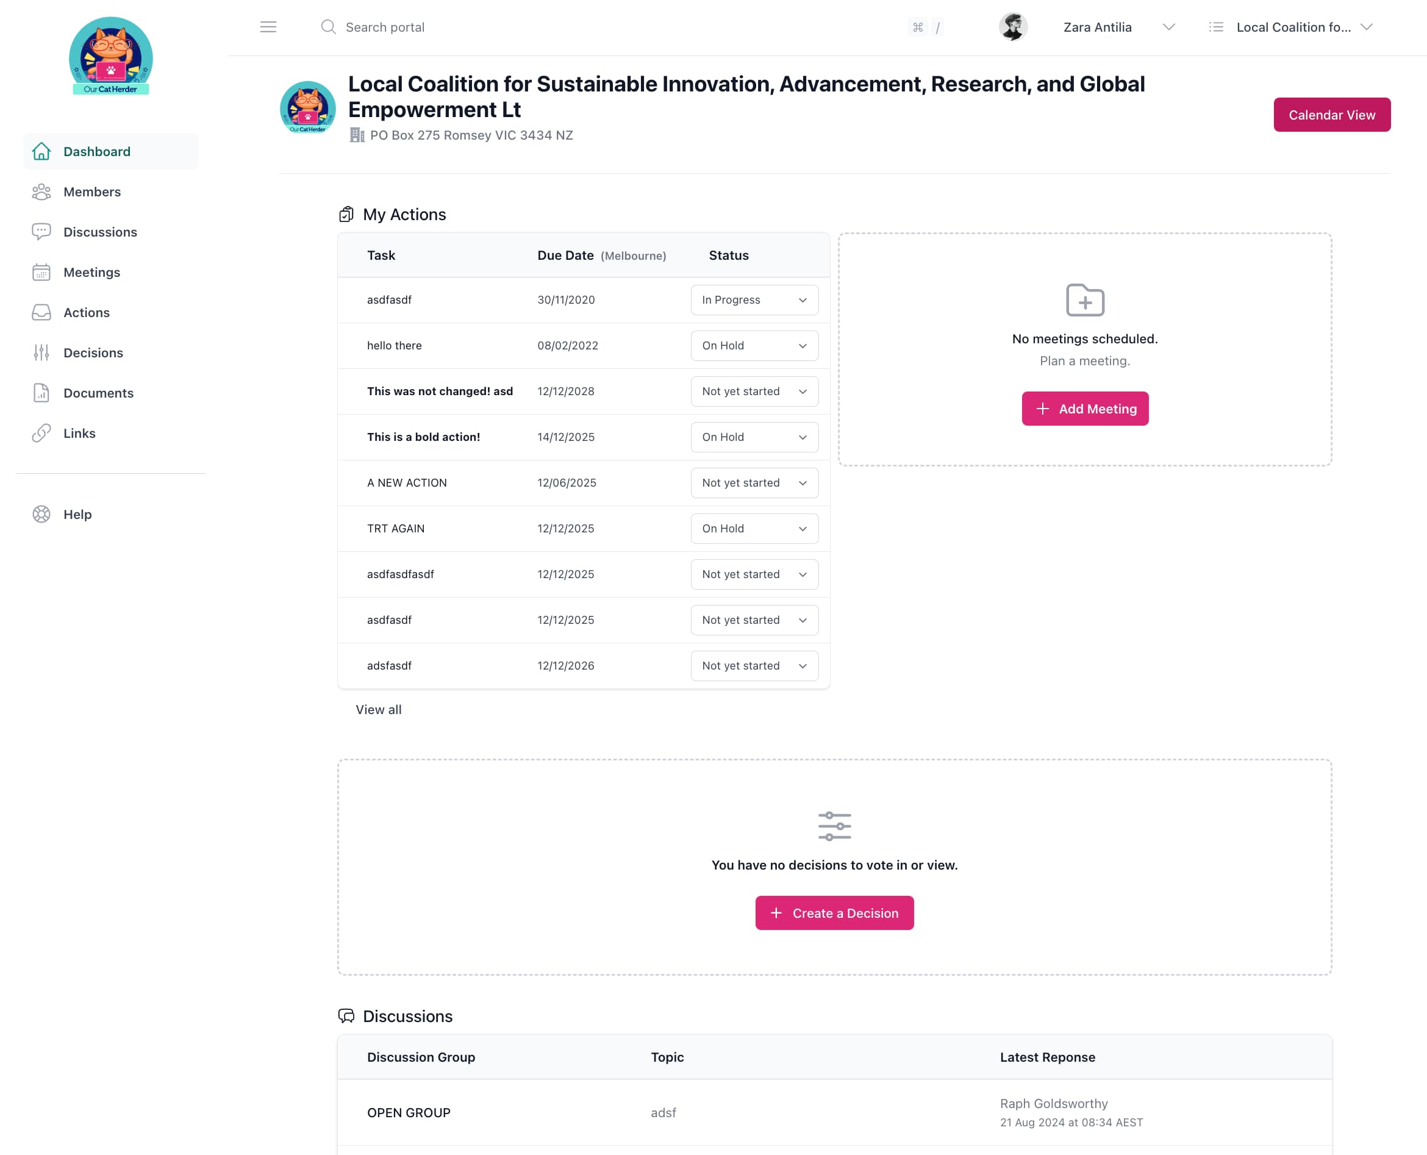Screen dimensions: 1427x1155
Task: Open the Members section icon
Action: (x=41, y=191)
